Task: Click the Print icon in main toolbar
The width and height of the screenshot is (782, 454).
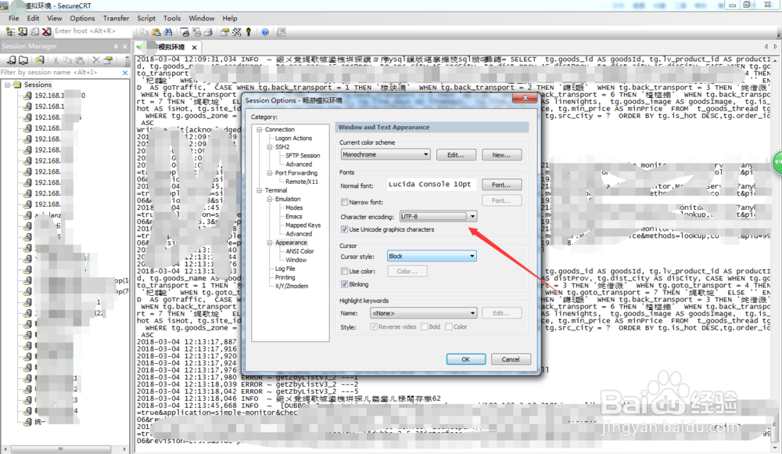Action: coord(209,32)
